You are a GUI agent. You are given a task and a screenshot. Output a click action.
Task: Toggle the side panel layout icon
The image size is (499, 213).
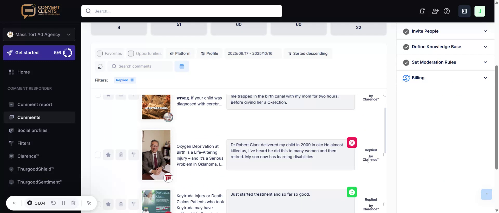pos(464,11)
